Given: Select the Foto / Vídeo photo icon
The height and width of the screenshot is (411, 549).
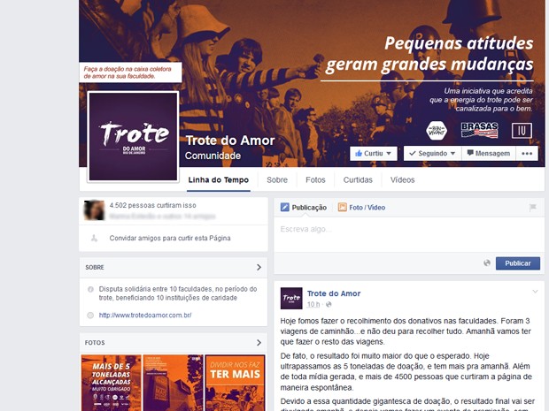Looking at the screenshot, I should click(342, 207).
